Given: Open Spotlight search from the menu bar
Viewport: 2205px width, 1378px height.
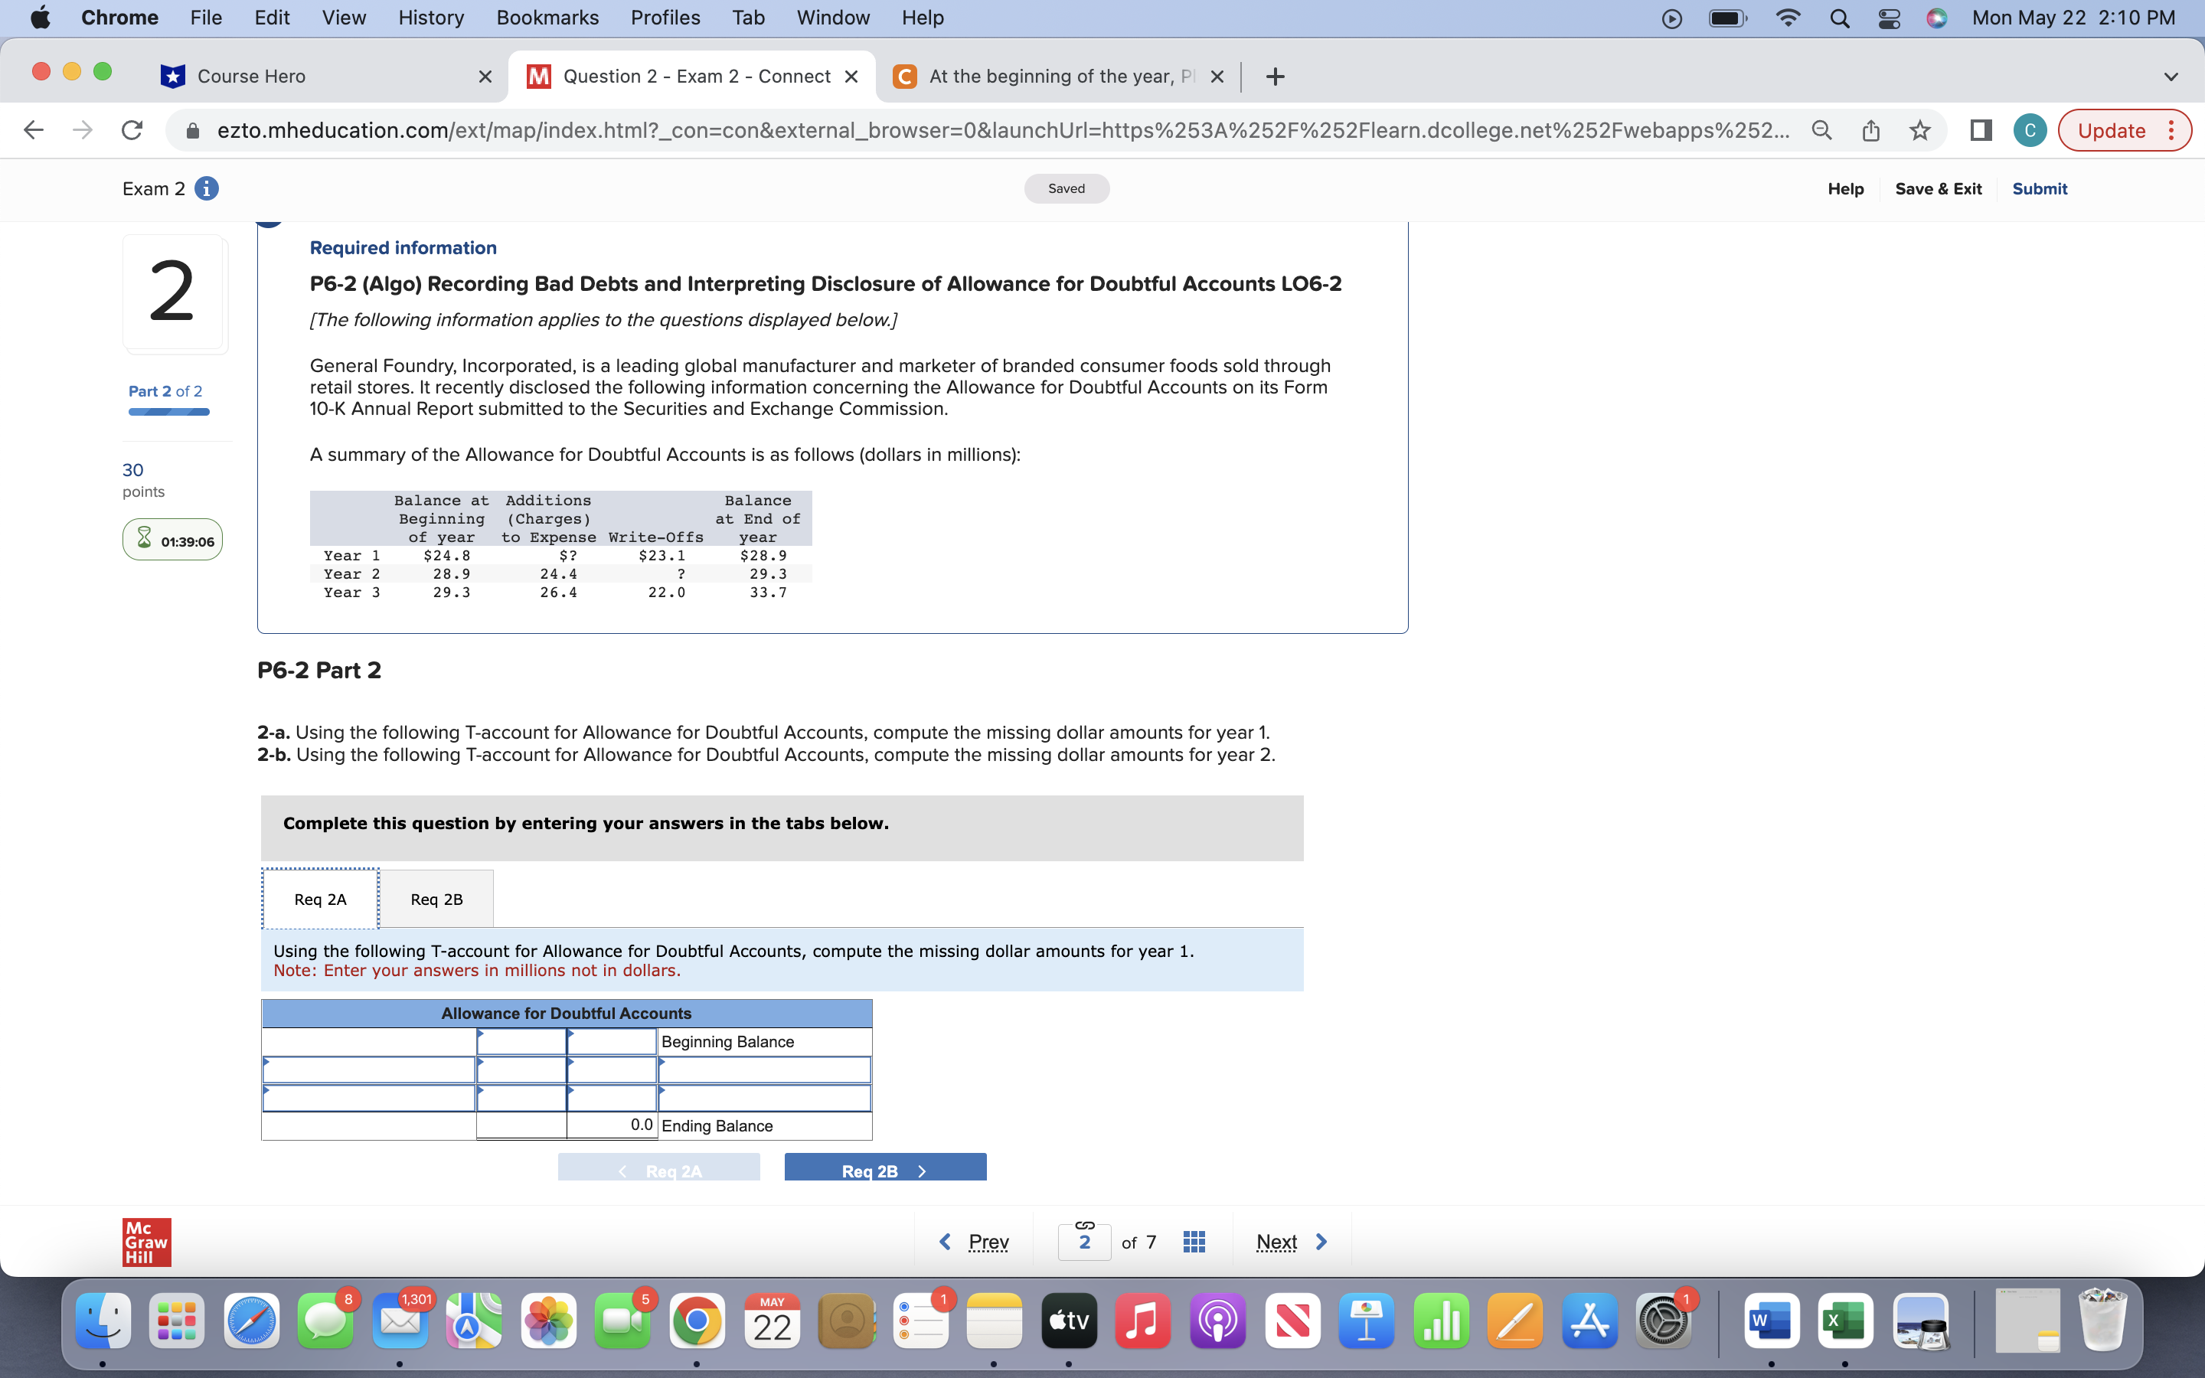Looking at the screenshot, I should (1839, 18).
